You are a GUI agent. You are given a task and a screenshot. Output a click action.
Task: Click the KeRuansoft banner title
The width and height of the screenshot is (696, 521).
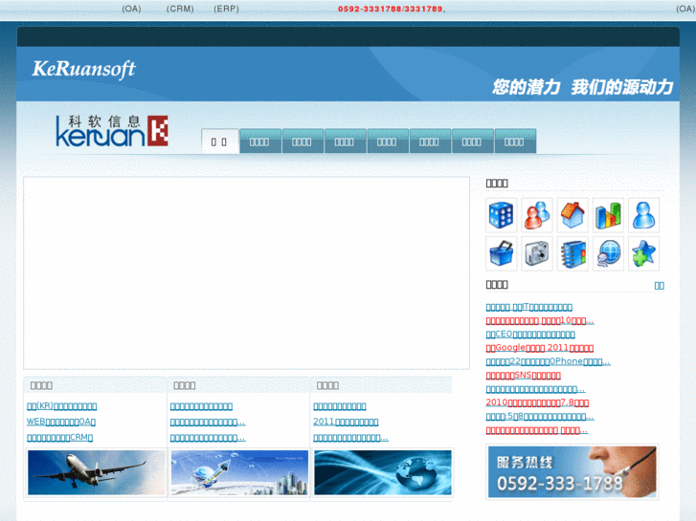[x=84, y=69]
